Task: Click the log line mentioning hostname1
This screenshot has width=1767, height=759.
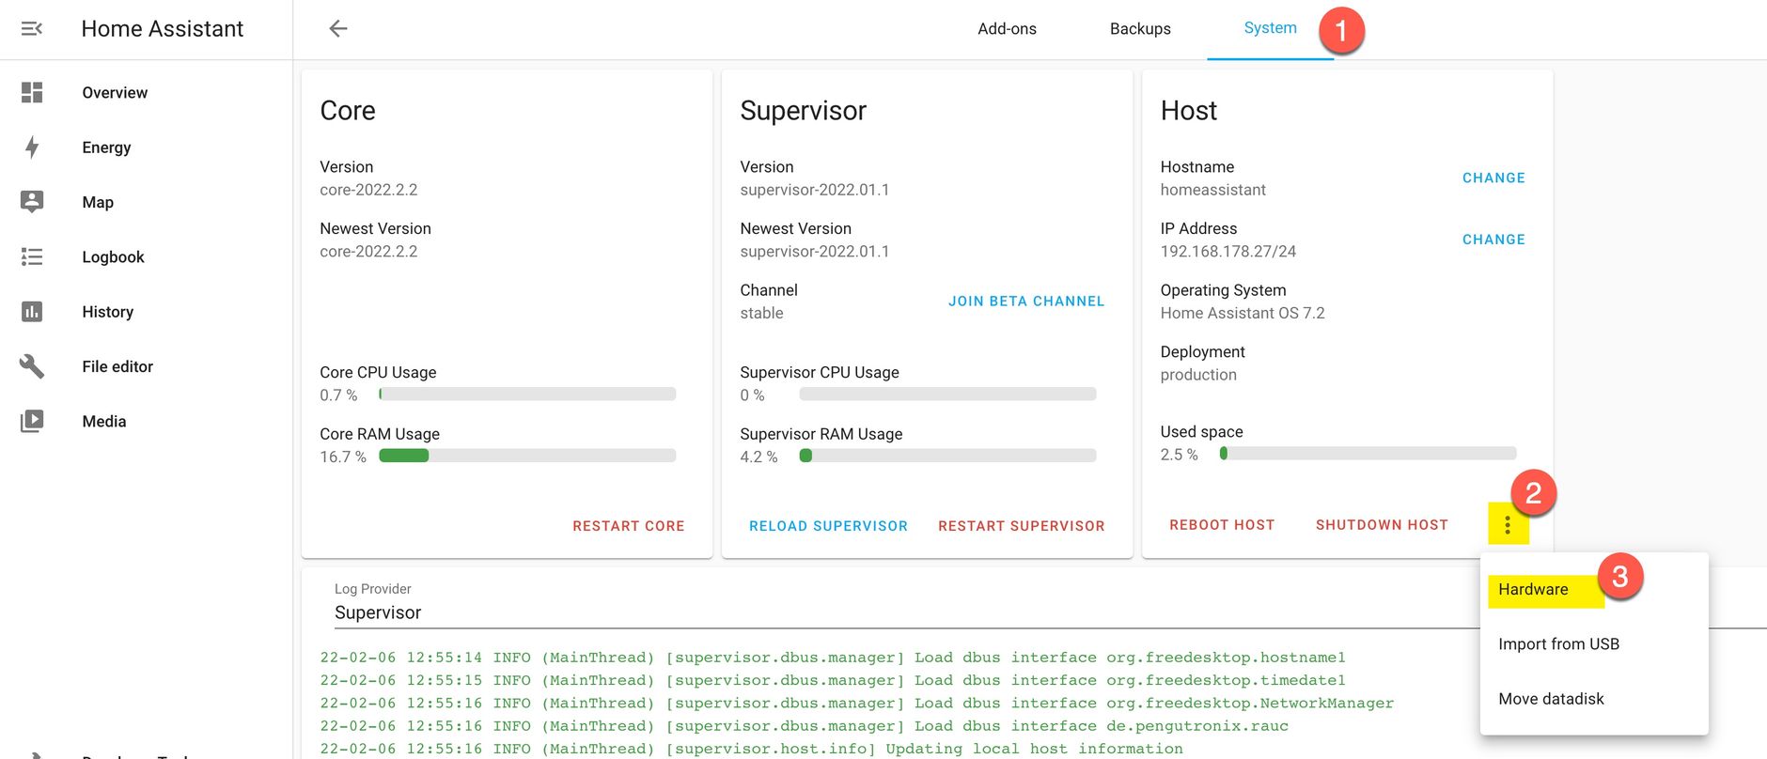Action: pyautogui.click(x=833, y=658)
